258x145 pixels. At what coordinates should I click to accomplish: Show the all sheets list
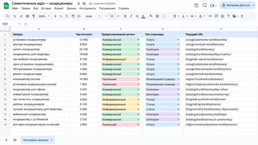15,140
